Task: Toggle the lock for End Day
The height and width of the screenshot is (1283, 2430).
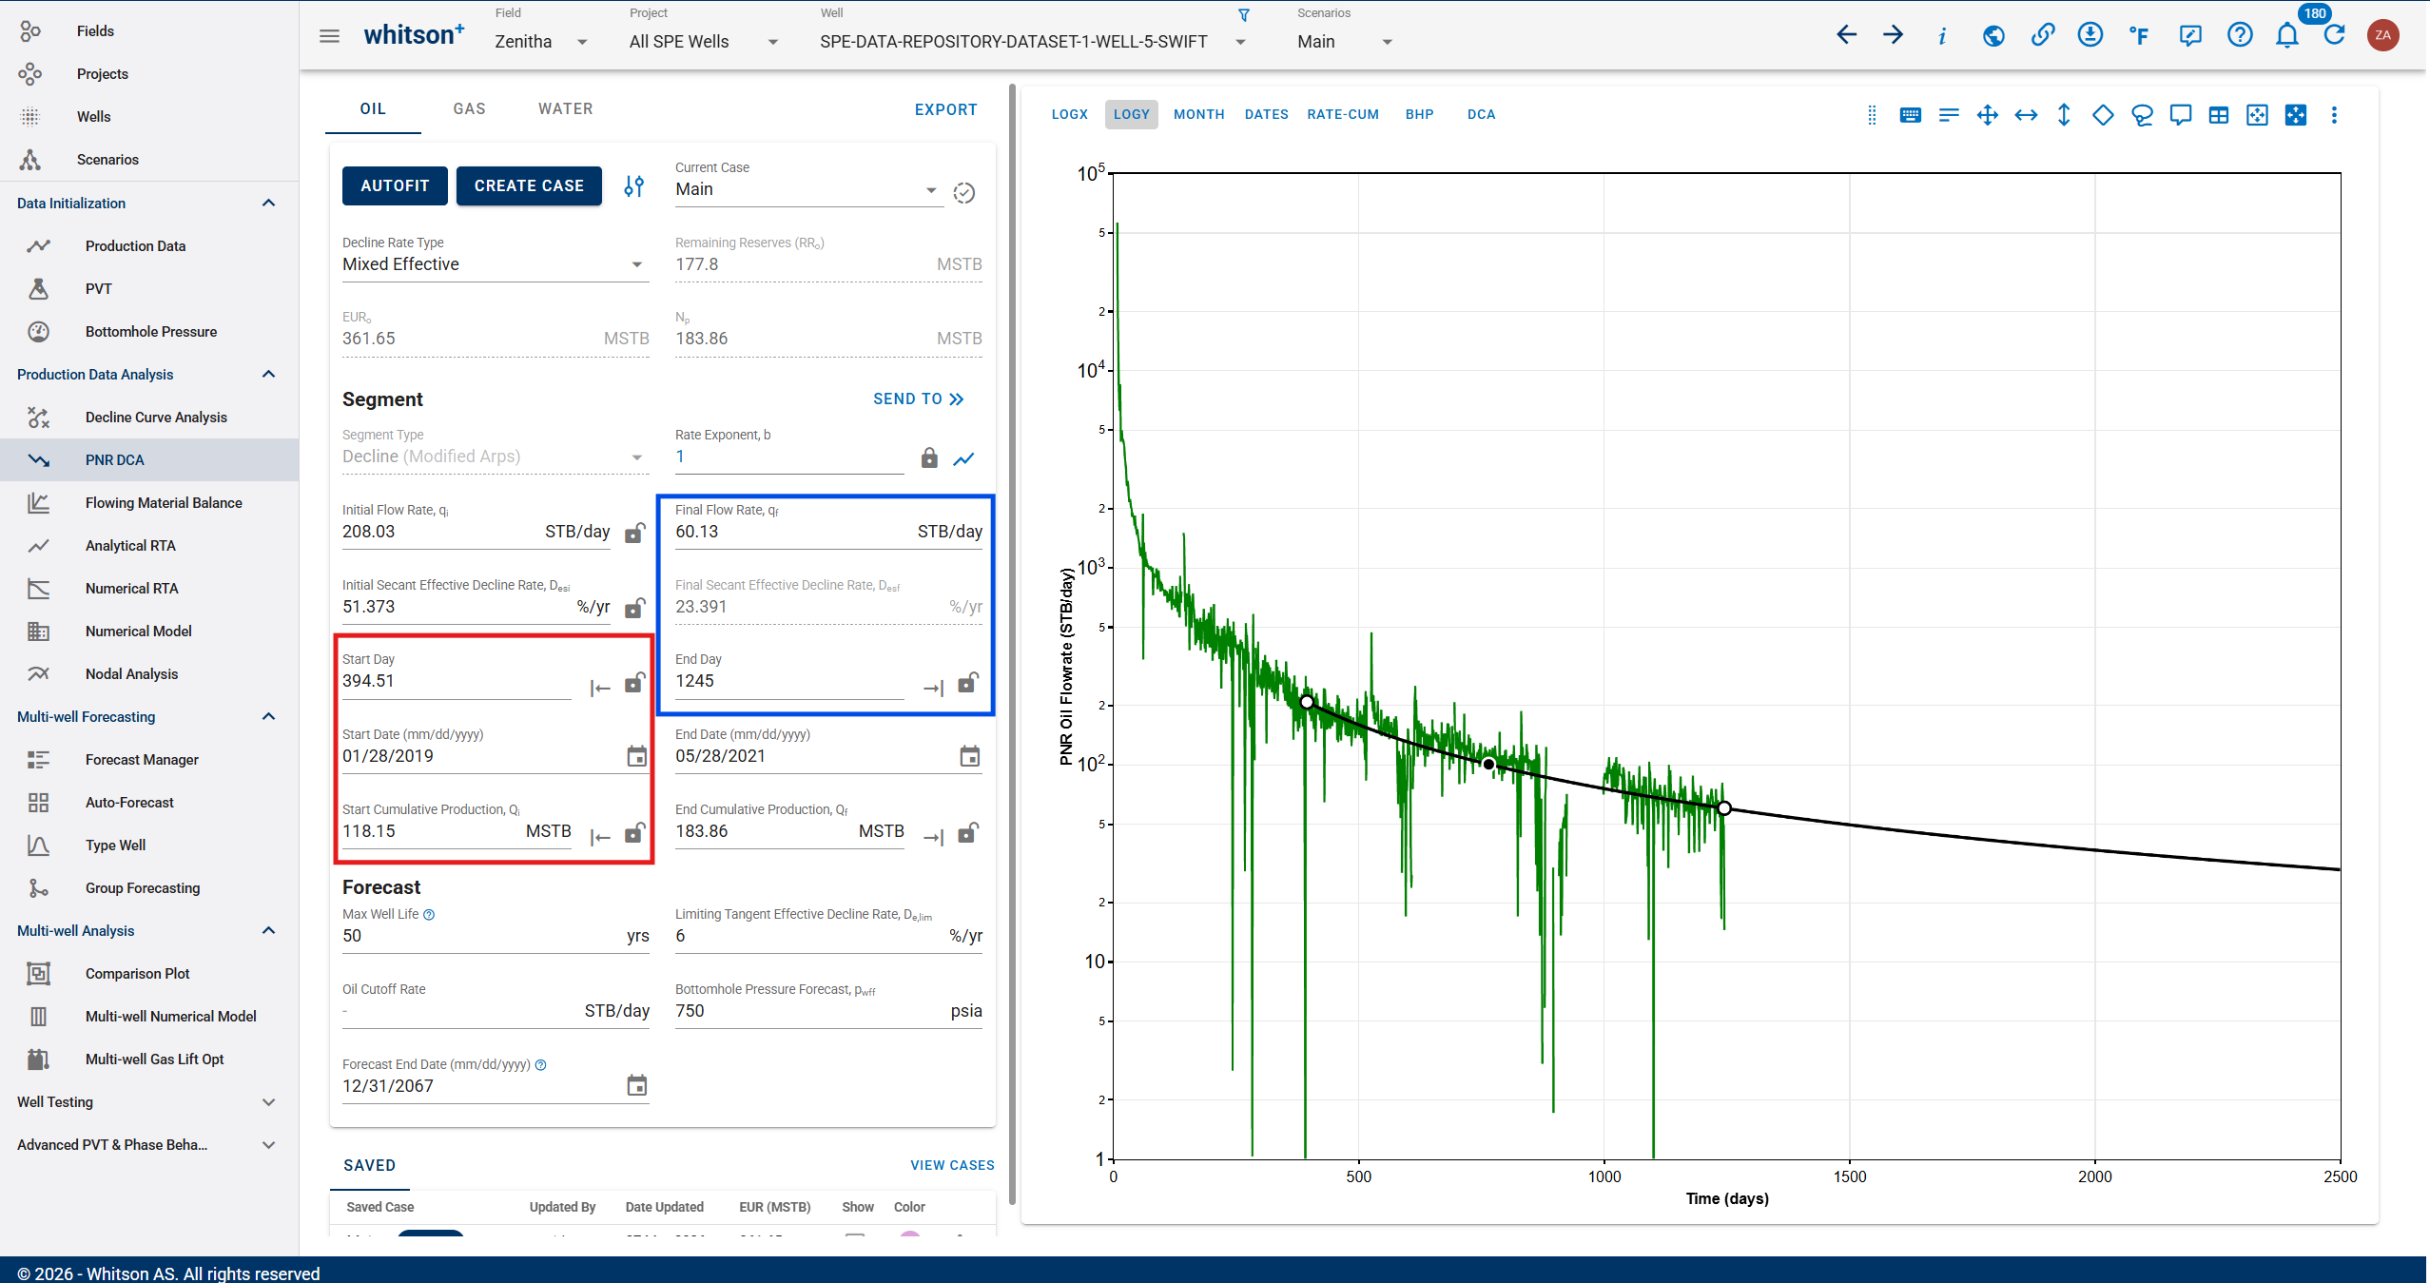Action: point(968,683)
